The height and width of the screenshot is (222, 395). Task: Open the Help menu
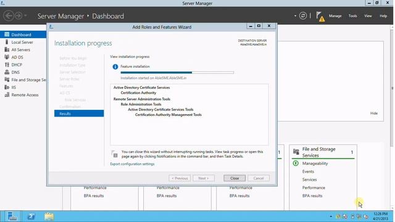(383, 16)
